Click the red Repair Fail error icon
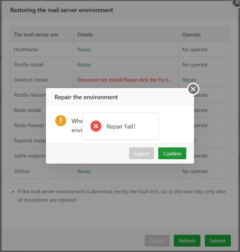The height and width of the screenshot is (252, 240). [x=96, y=126]
